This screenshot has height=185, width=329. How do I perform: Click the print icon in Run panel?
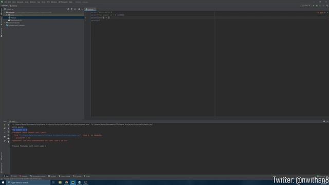coord(8,138)
